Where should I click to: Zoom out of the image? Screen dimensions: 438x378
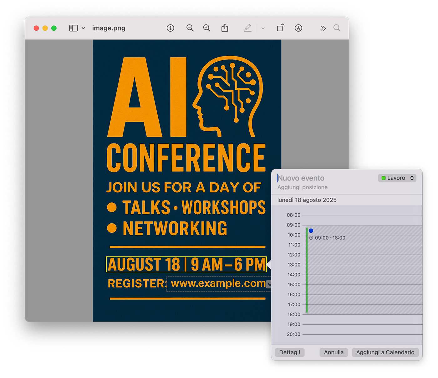pyautogui.click(x=190, y=28)
